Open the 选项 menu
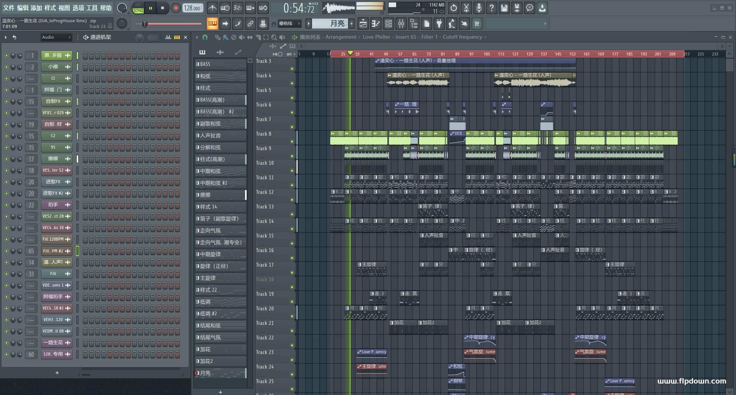736x395 pixels. pos(78,8)
